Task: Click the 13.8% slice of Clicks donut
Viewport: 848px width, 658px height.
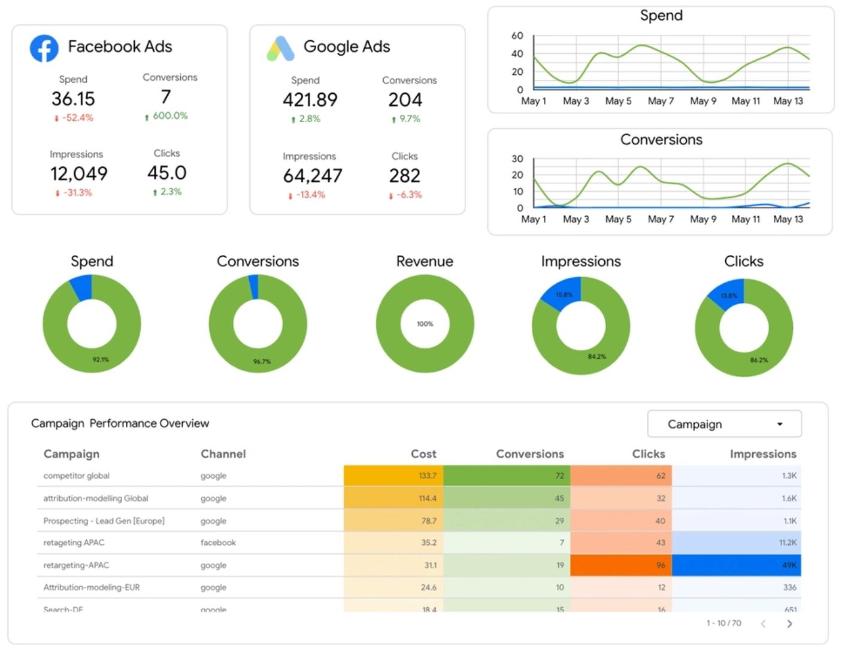Action: 729,295
